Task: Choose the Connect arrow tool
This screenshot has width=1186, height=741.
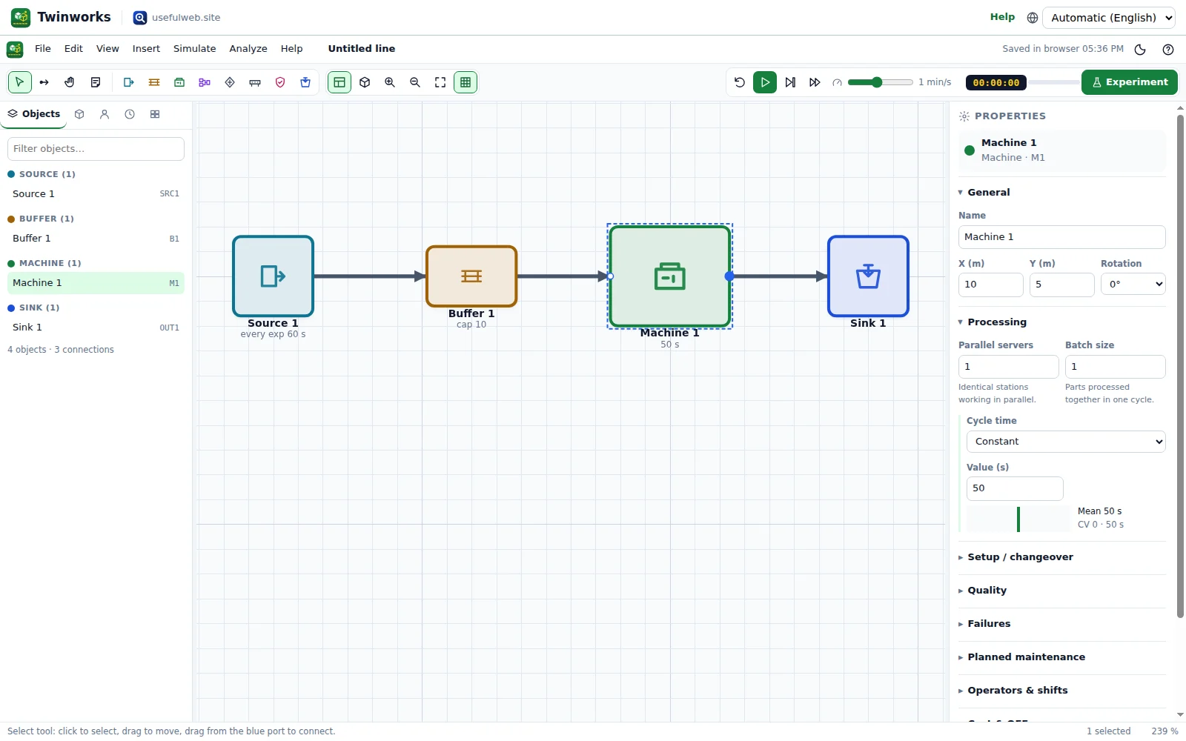Action: [x=44, y=82]
